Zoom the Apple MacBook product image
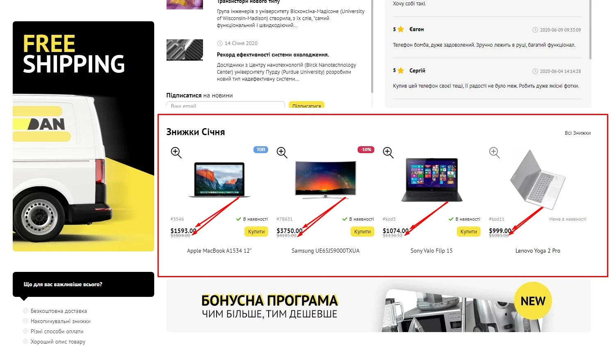This screenshot has height=346, width=614. 176,152
